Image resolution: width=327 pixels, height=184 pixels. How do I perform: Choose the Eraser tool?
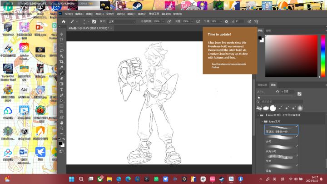(x=61, y=79)
